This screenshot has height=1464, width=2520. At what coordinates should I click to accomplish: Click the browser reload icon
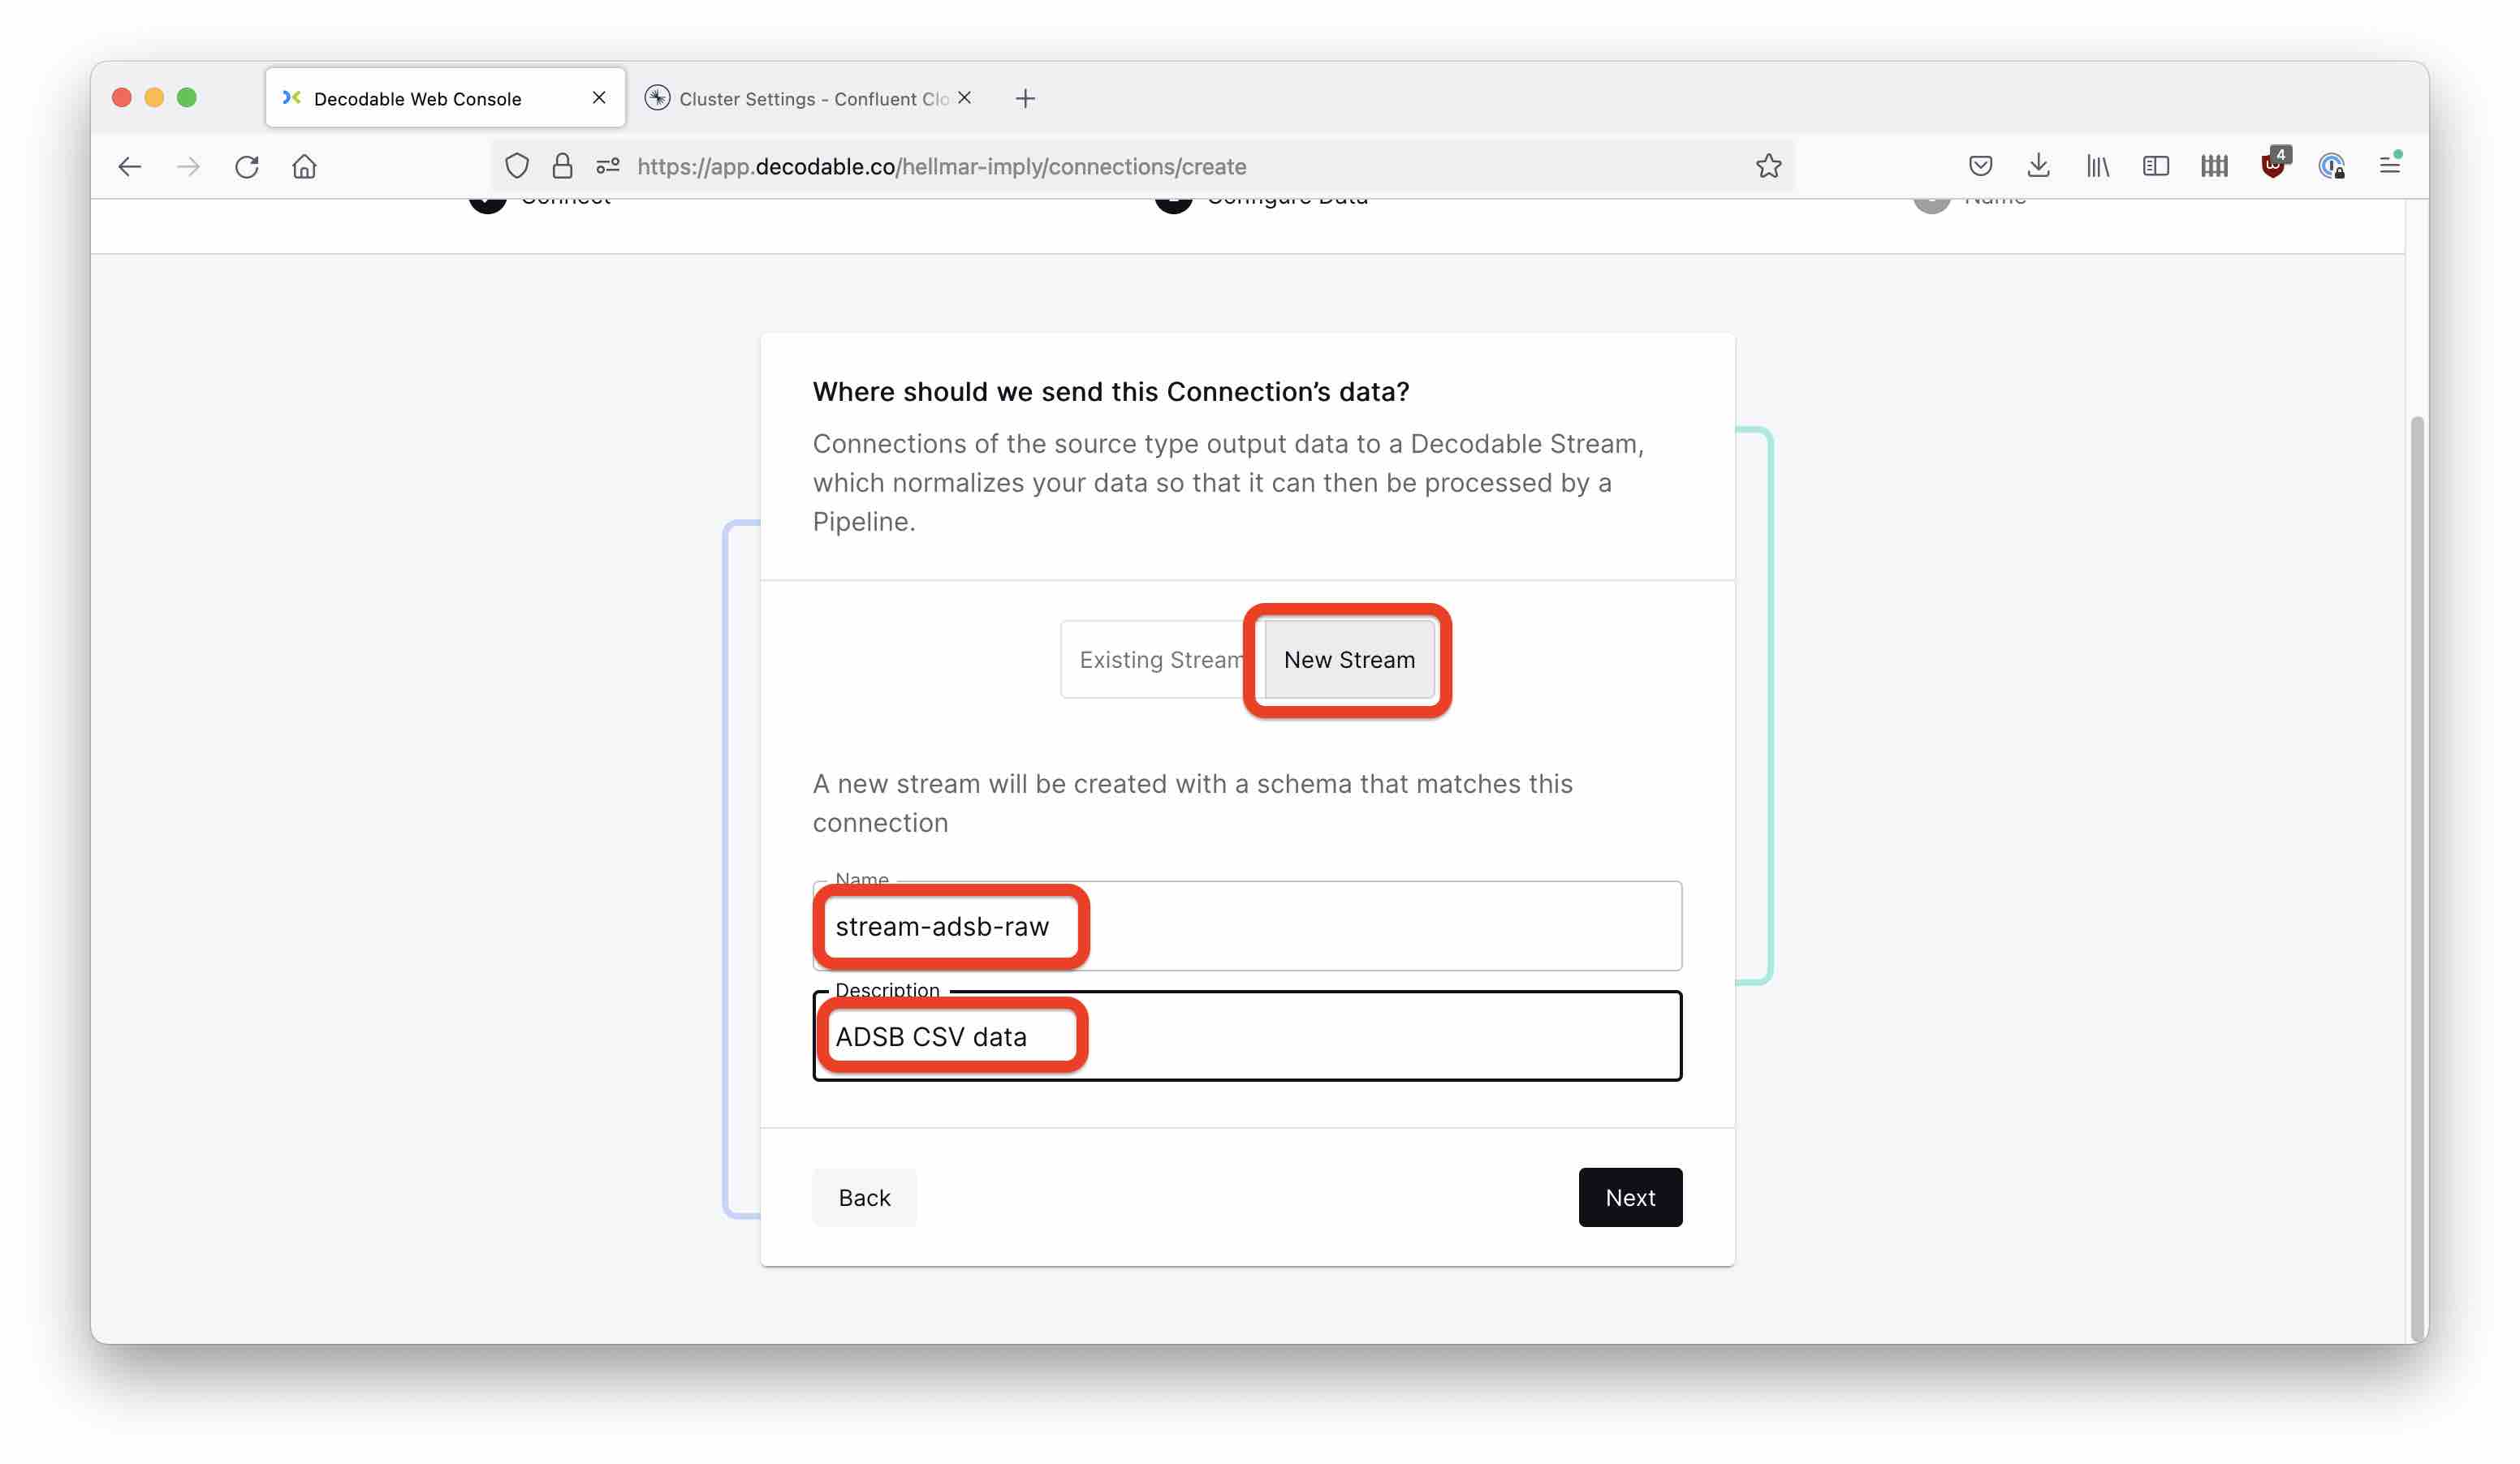(x=247, y=167)
